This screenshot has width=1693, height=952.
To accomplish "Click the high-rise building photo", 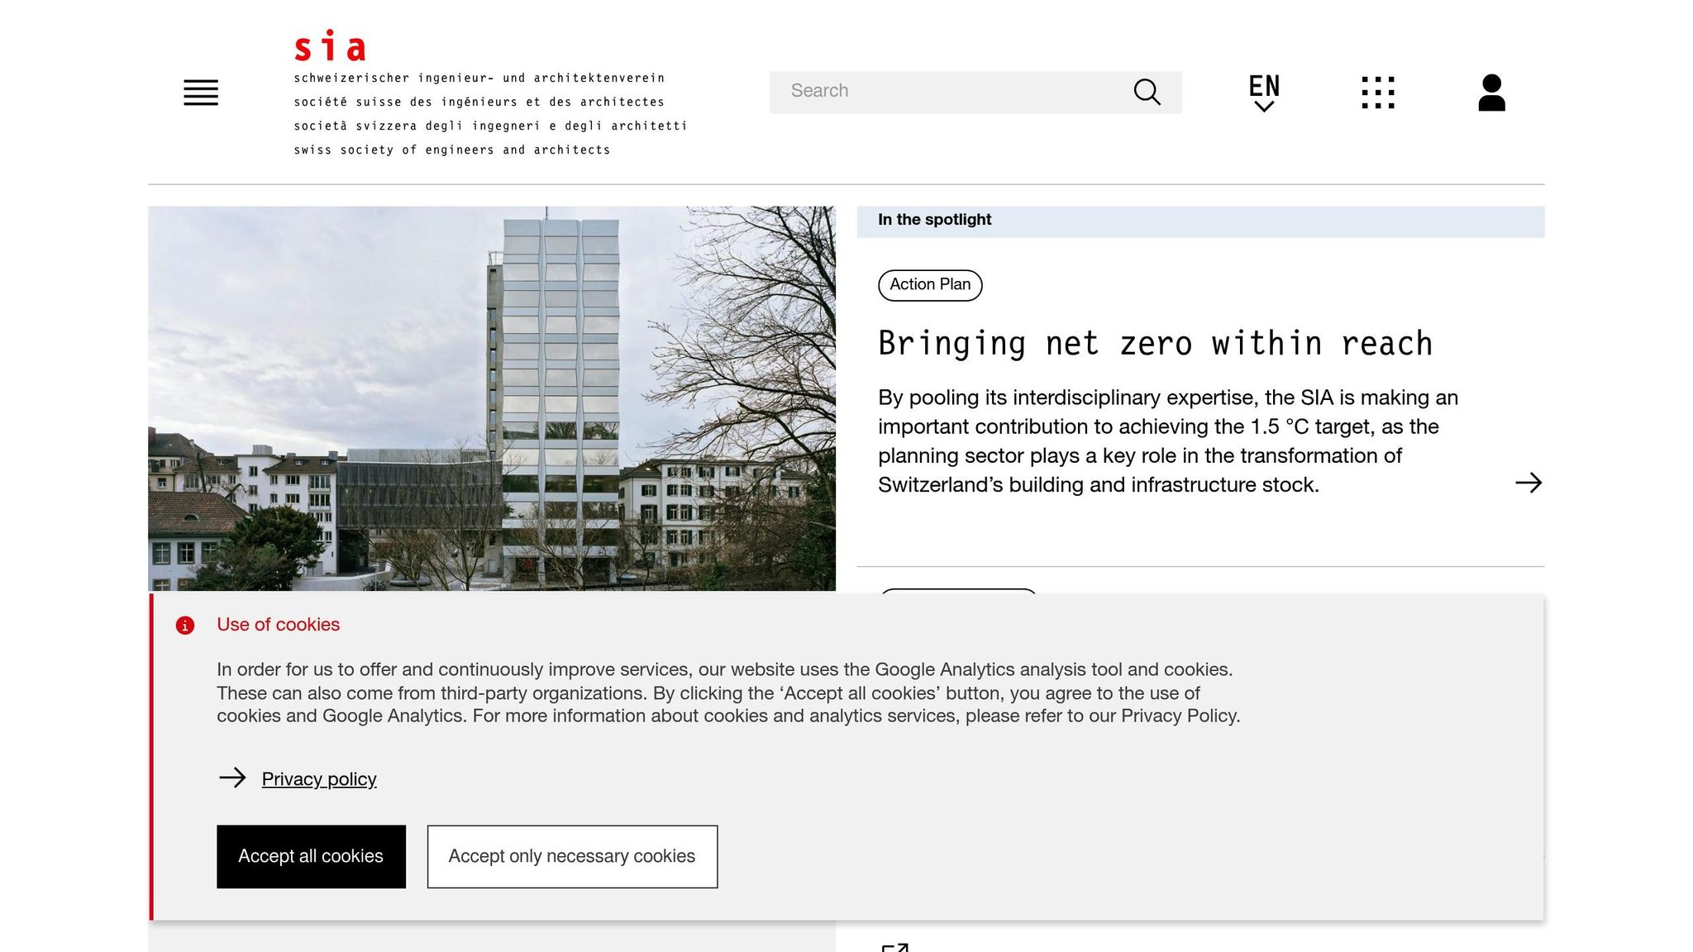I will coord(491,398).
